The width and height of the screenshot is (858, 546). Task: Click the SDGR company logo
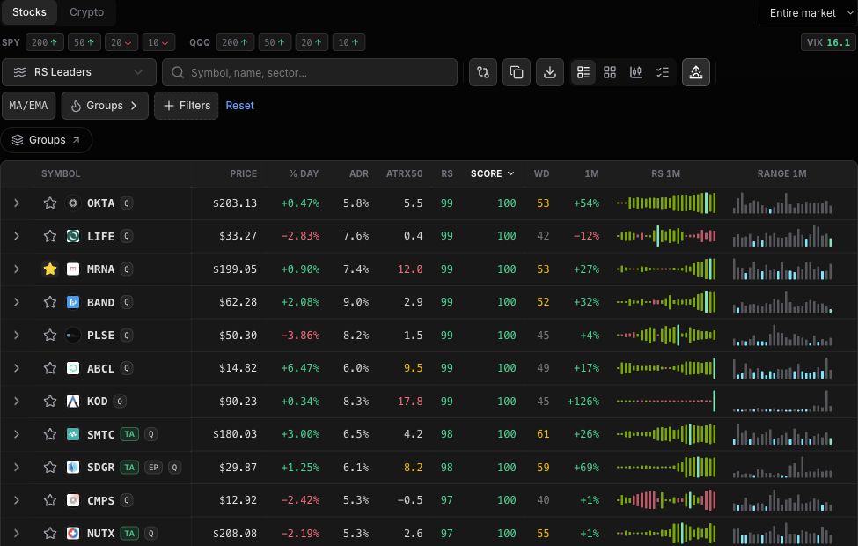coord(73,467)
